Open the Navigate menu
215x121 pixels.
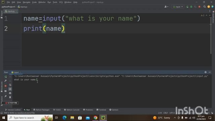pyautogui.click(x=27, y=2)
